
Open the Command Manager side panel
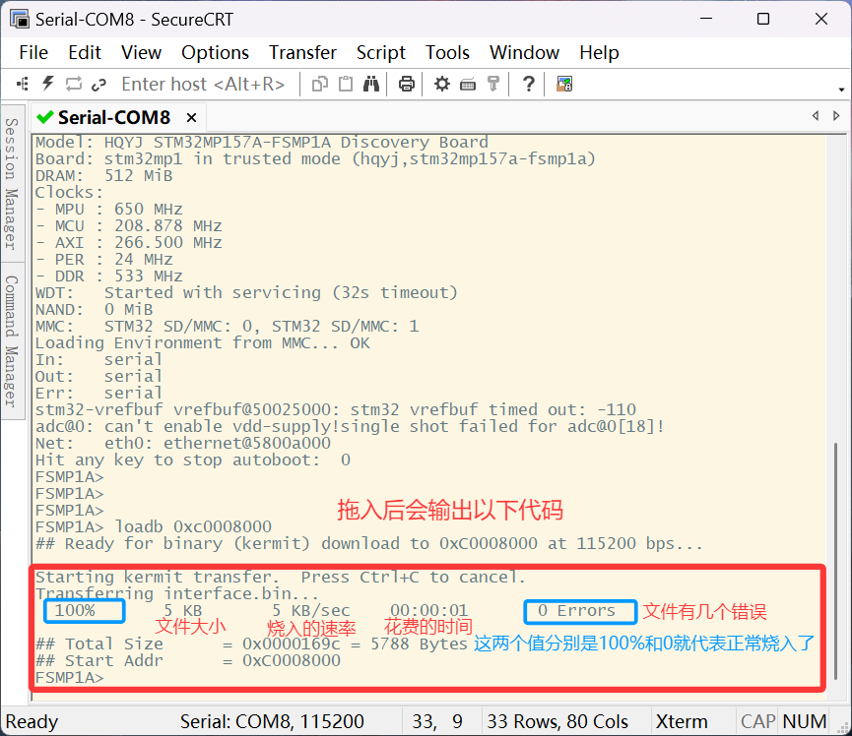click(x=12, y=341)
